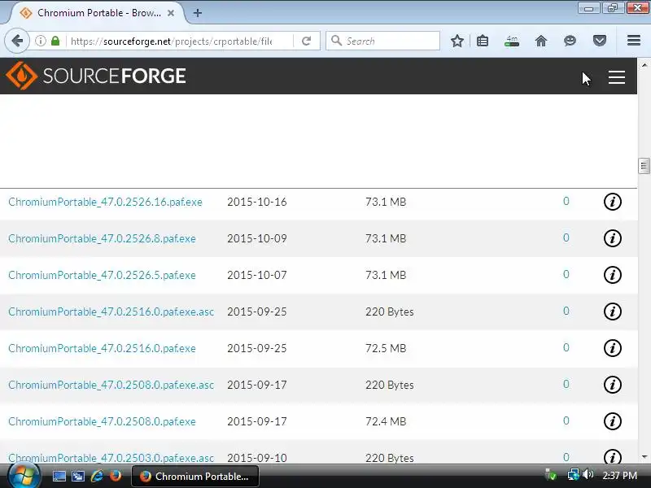Bookmark this page with the star icon
Screen dimensions: 651x488
pos(457,41)
